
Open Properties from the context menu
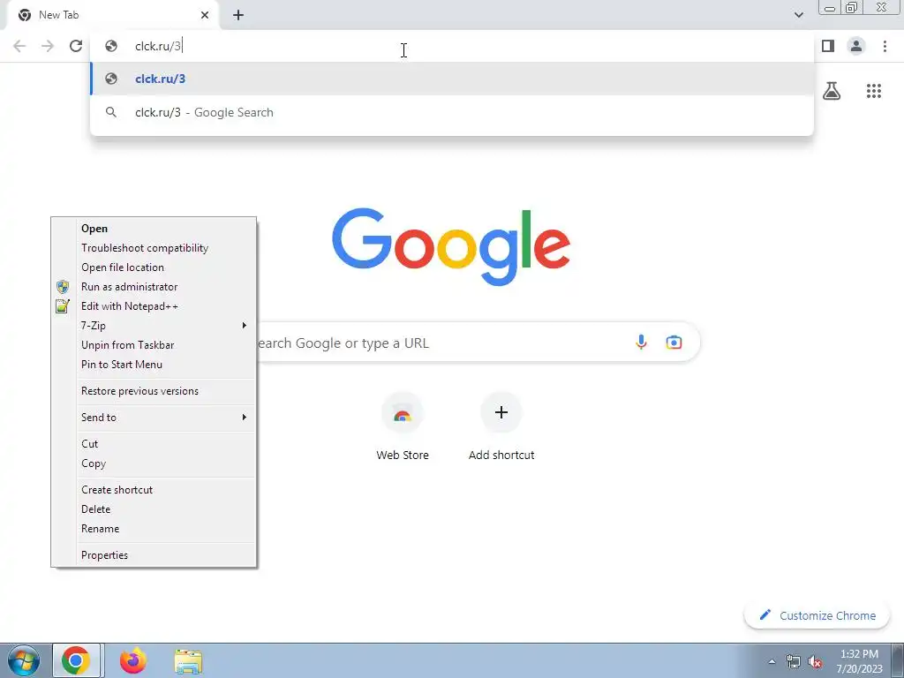point(154,555)
